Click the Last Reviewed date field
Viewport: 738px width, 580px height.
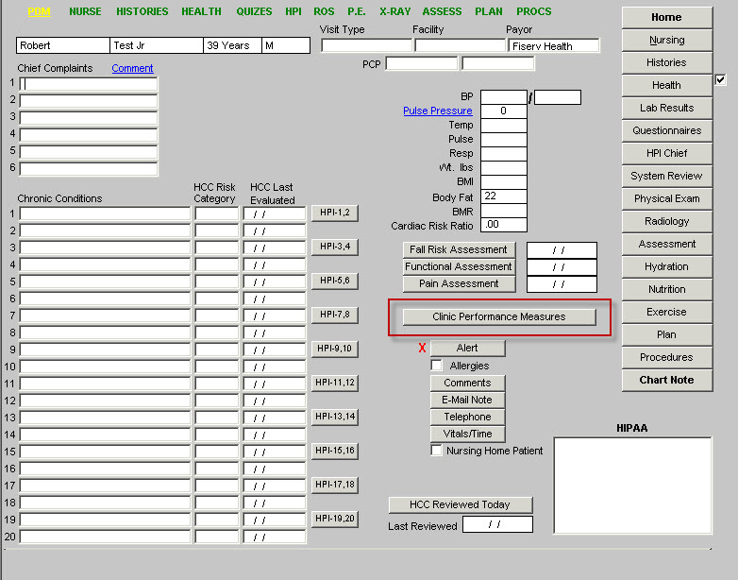497,524
